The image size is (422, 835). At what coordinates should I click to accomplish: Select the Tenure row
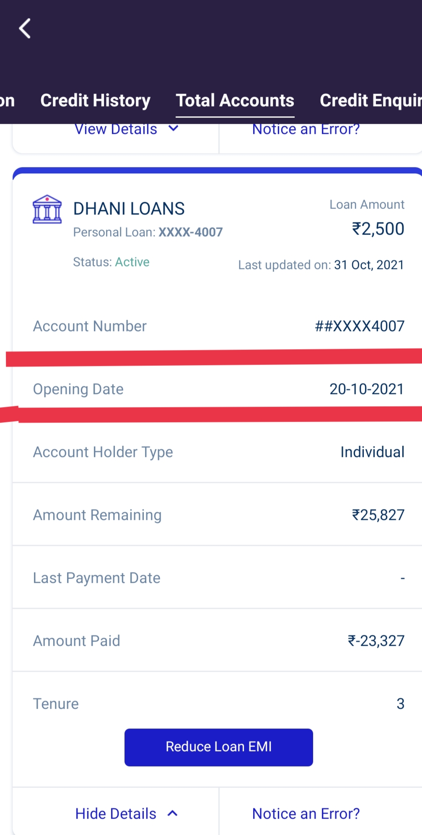pos(218,704)
